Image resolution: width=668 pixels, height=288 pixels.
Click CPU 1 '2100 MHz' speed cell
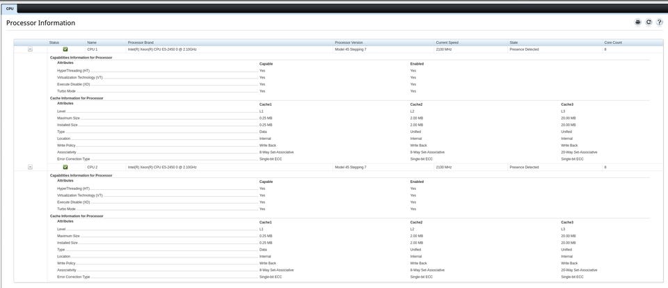point(444,49)
